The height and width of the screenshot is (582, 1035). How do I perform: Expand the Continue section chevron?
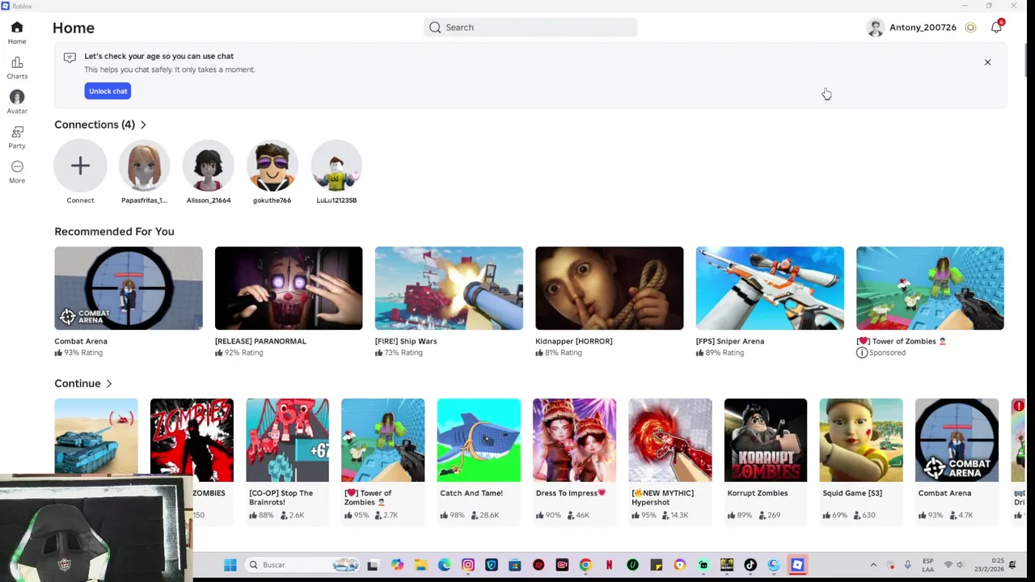(x=108, y=384)
